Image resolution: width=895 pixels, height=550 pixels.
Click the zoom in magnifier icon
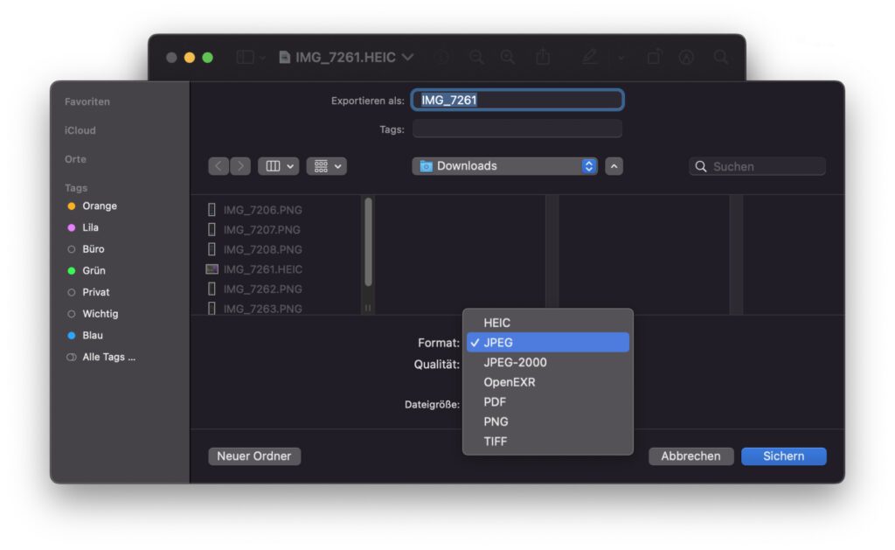point(509,57)
